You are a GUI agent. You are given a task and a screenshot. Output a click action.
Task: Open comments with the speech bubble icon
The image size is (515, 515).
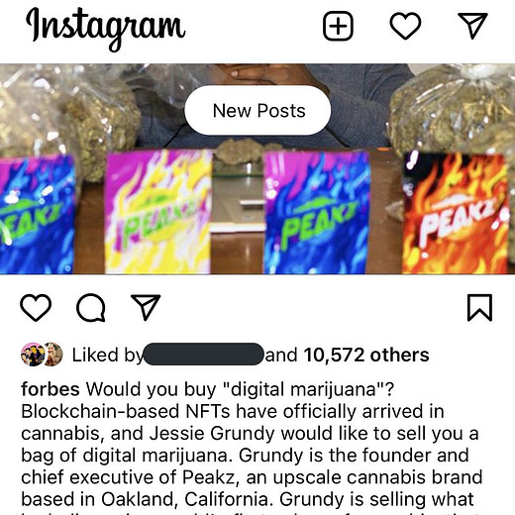[x=91, y=307]
